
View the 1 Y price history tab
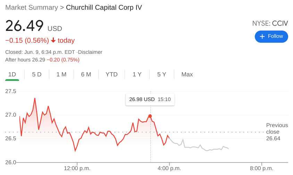[137, 74]
